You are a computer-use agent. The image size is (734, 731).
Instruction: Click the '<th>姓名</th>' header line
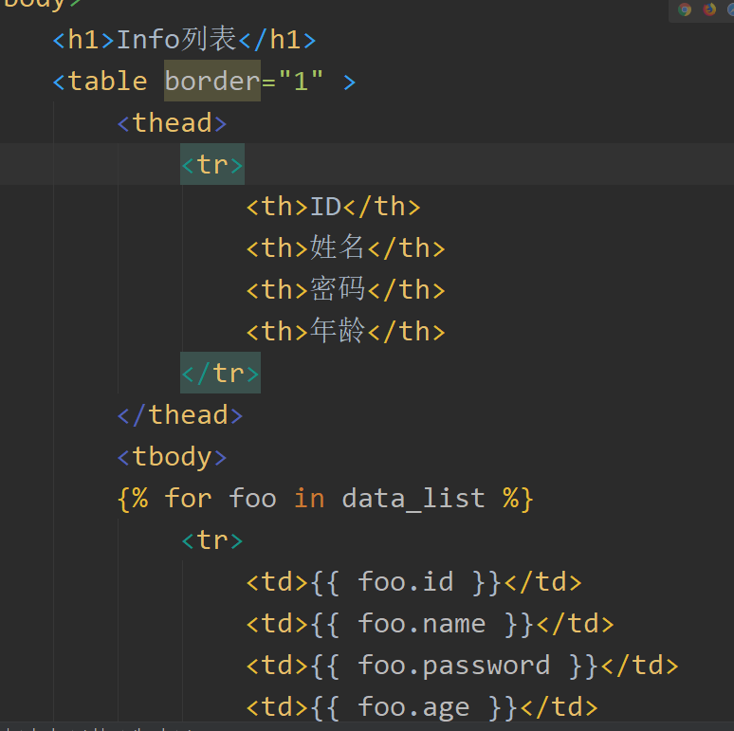pos(345,248)
